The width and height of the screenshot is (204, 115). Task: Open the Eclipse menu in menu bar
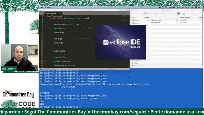(x=47, y=7)
